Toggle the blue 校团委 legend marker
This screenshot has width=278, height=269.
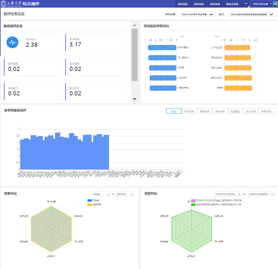pos(89,200)
